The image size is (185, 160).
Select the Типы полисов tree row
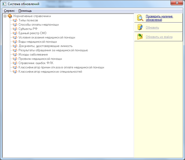click(28, 20)
